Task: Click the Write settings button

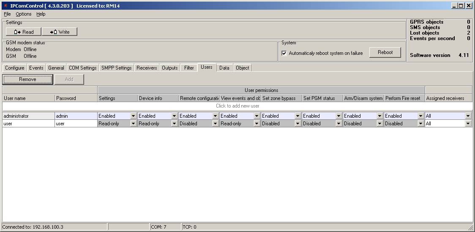Action: pos(60,32)
